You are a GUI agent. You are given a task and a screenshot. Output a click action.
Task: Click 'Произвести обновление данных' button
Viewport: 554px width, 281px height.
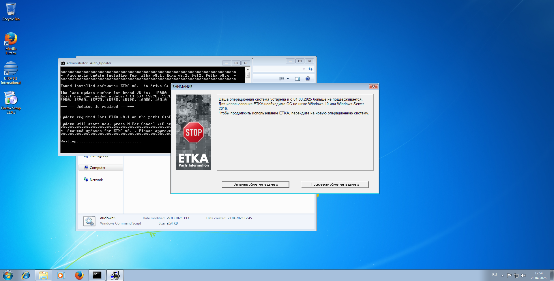335,184
